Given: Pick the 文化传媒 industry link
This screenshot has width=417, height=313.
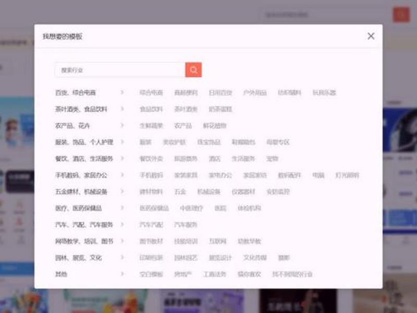Looking at the screenshot, I should pos(255,258).
